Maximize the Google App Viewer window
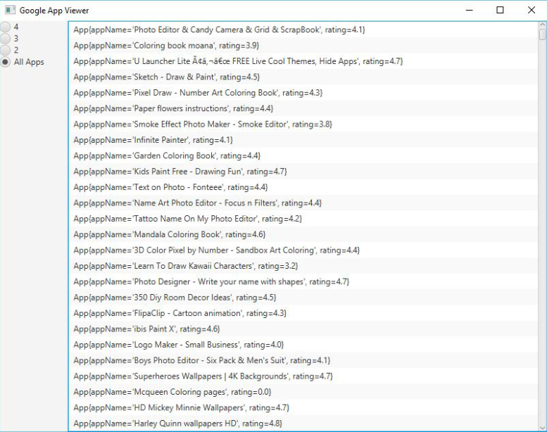 [x=500, y=10]
